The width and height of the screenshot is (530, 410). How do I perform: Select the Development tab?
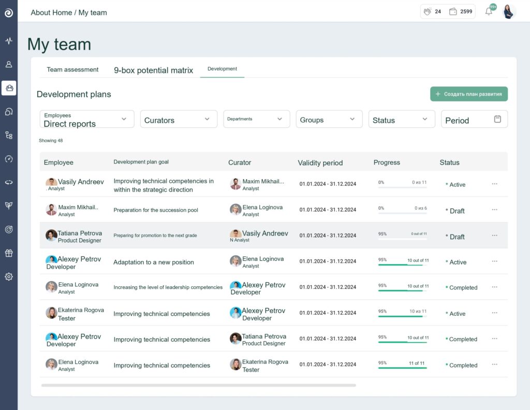(x=222, y=69)
